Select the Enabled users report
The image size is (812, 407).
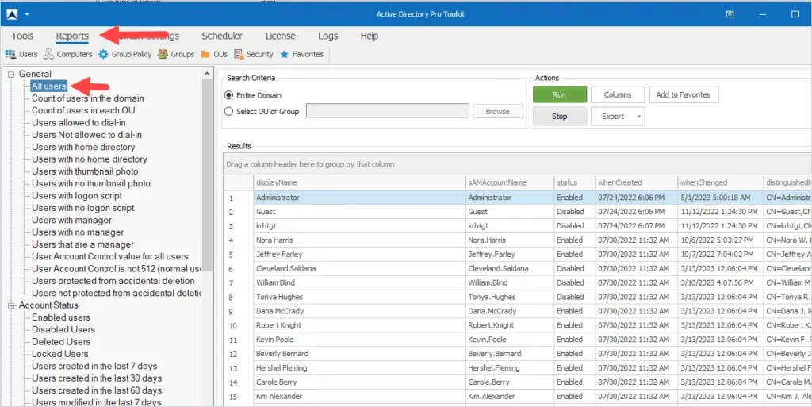tap(61, 317)
